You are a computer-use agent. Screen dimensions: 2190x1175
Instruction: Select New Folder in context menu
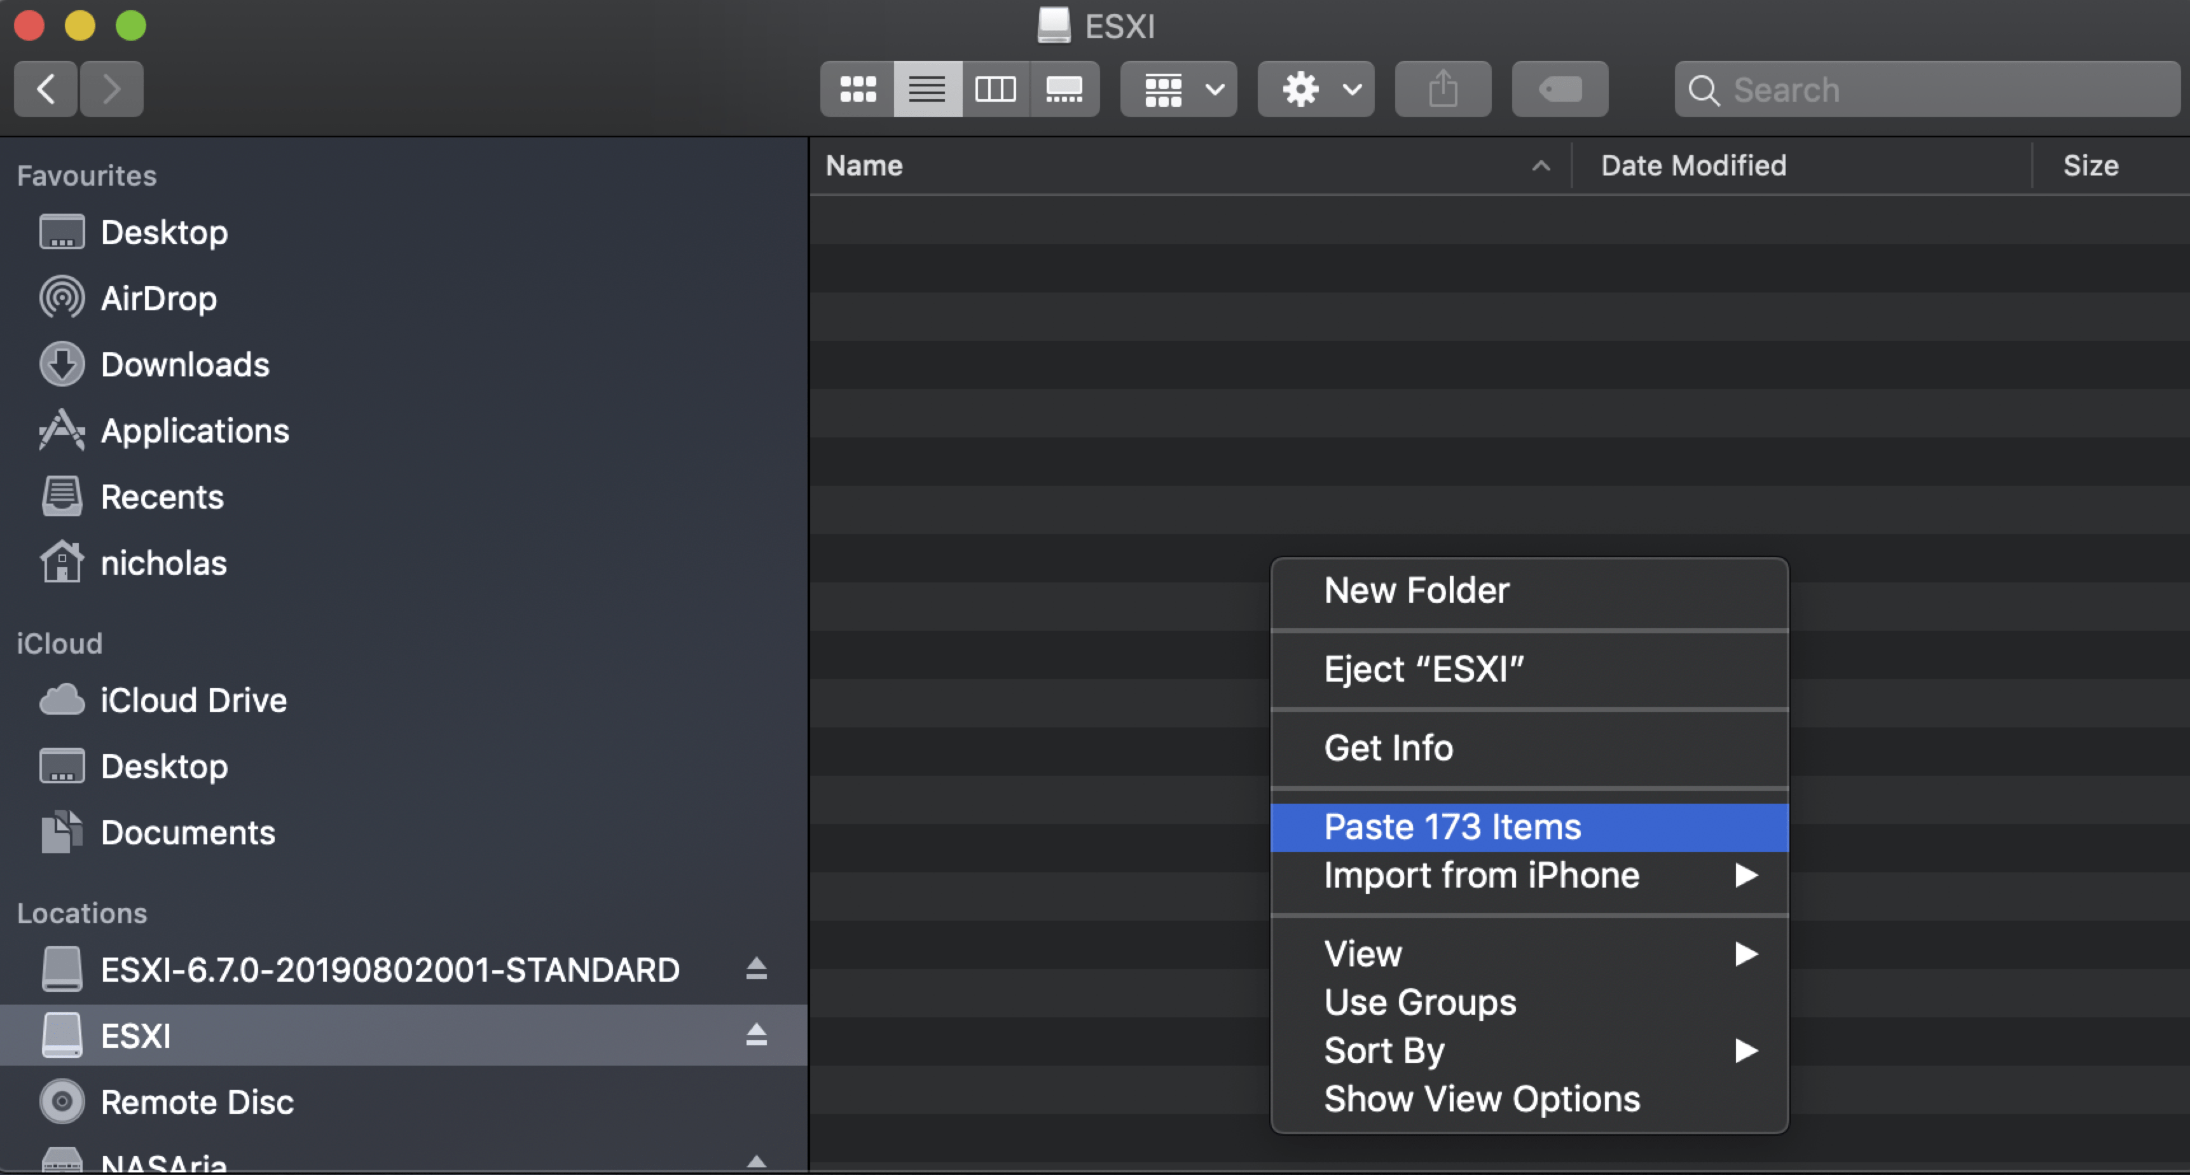pos(1416,591)
